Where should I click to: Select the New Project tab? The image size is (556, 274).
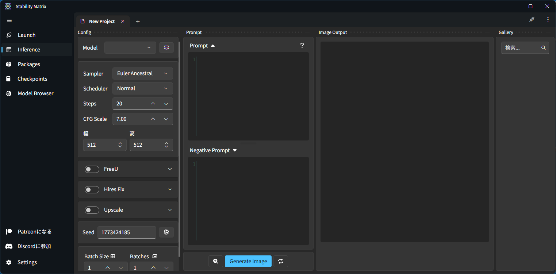pos(102,21)
